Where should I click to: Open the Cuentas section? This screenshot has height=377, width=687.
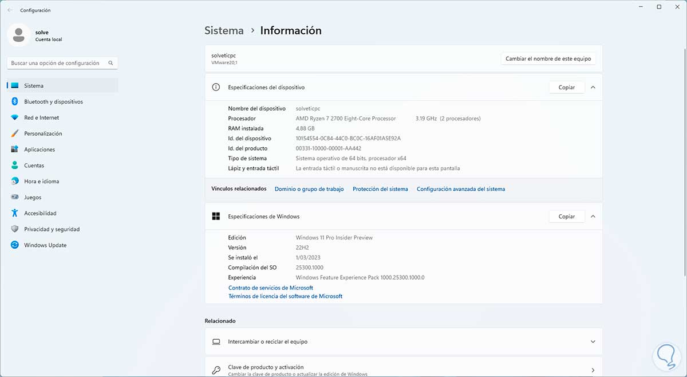coord(62,166)
